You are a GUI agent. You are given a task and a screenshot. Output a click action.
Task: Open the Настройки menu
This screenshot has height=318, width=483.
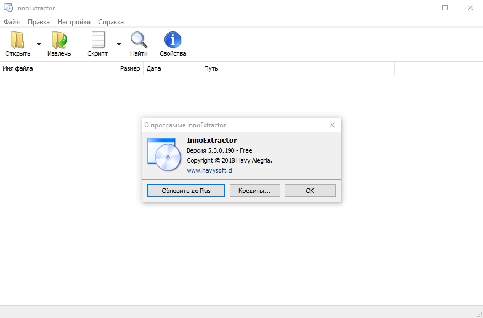(74, 22)
